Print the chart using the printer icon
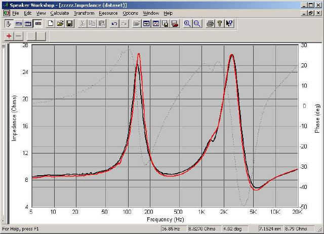Image resolution: width=324 pixels, height=234 pixels. (210, 23)
